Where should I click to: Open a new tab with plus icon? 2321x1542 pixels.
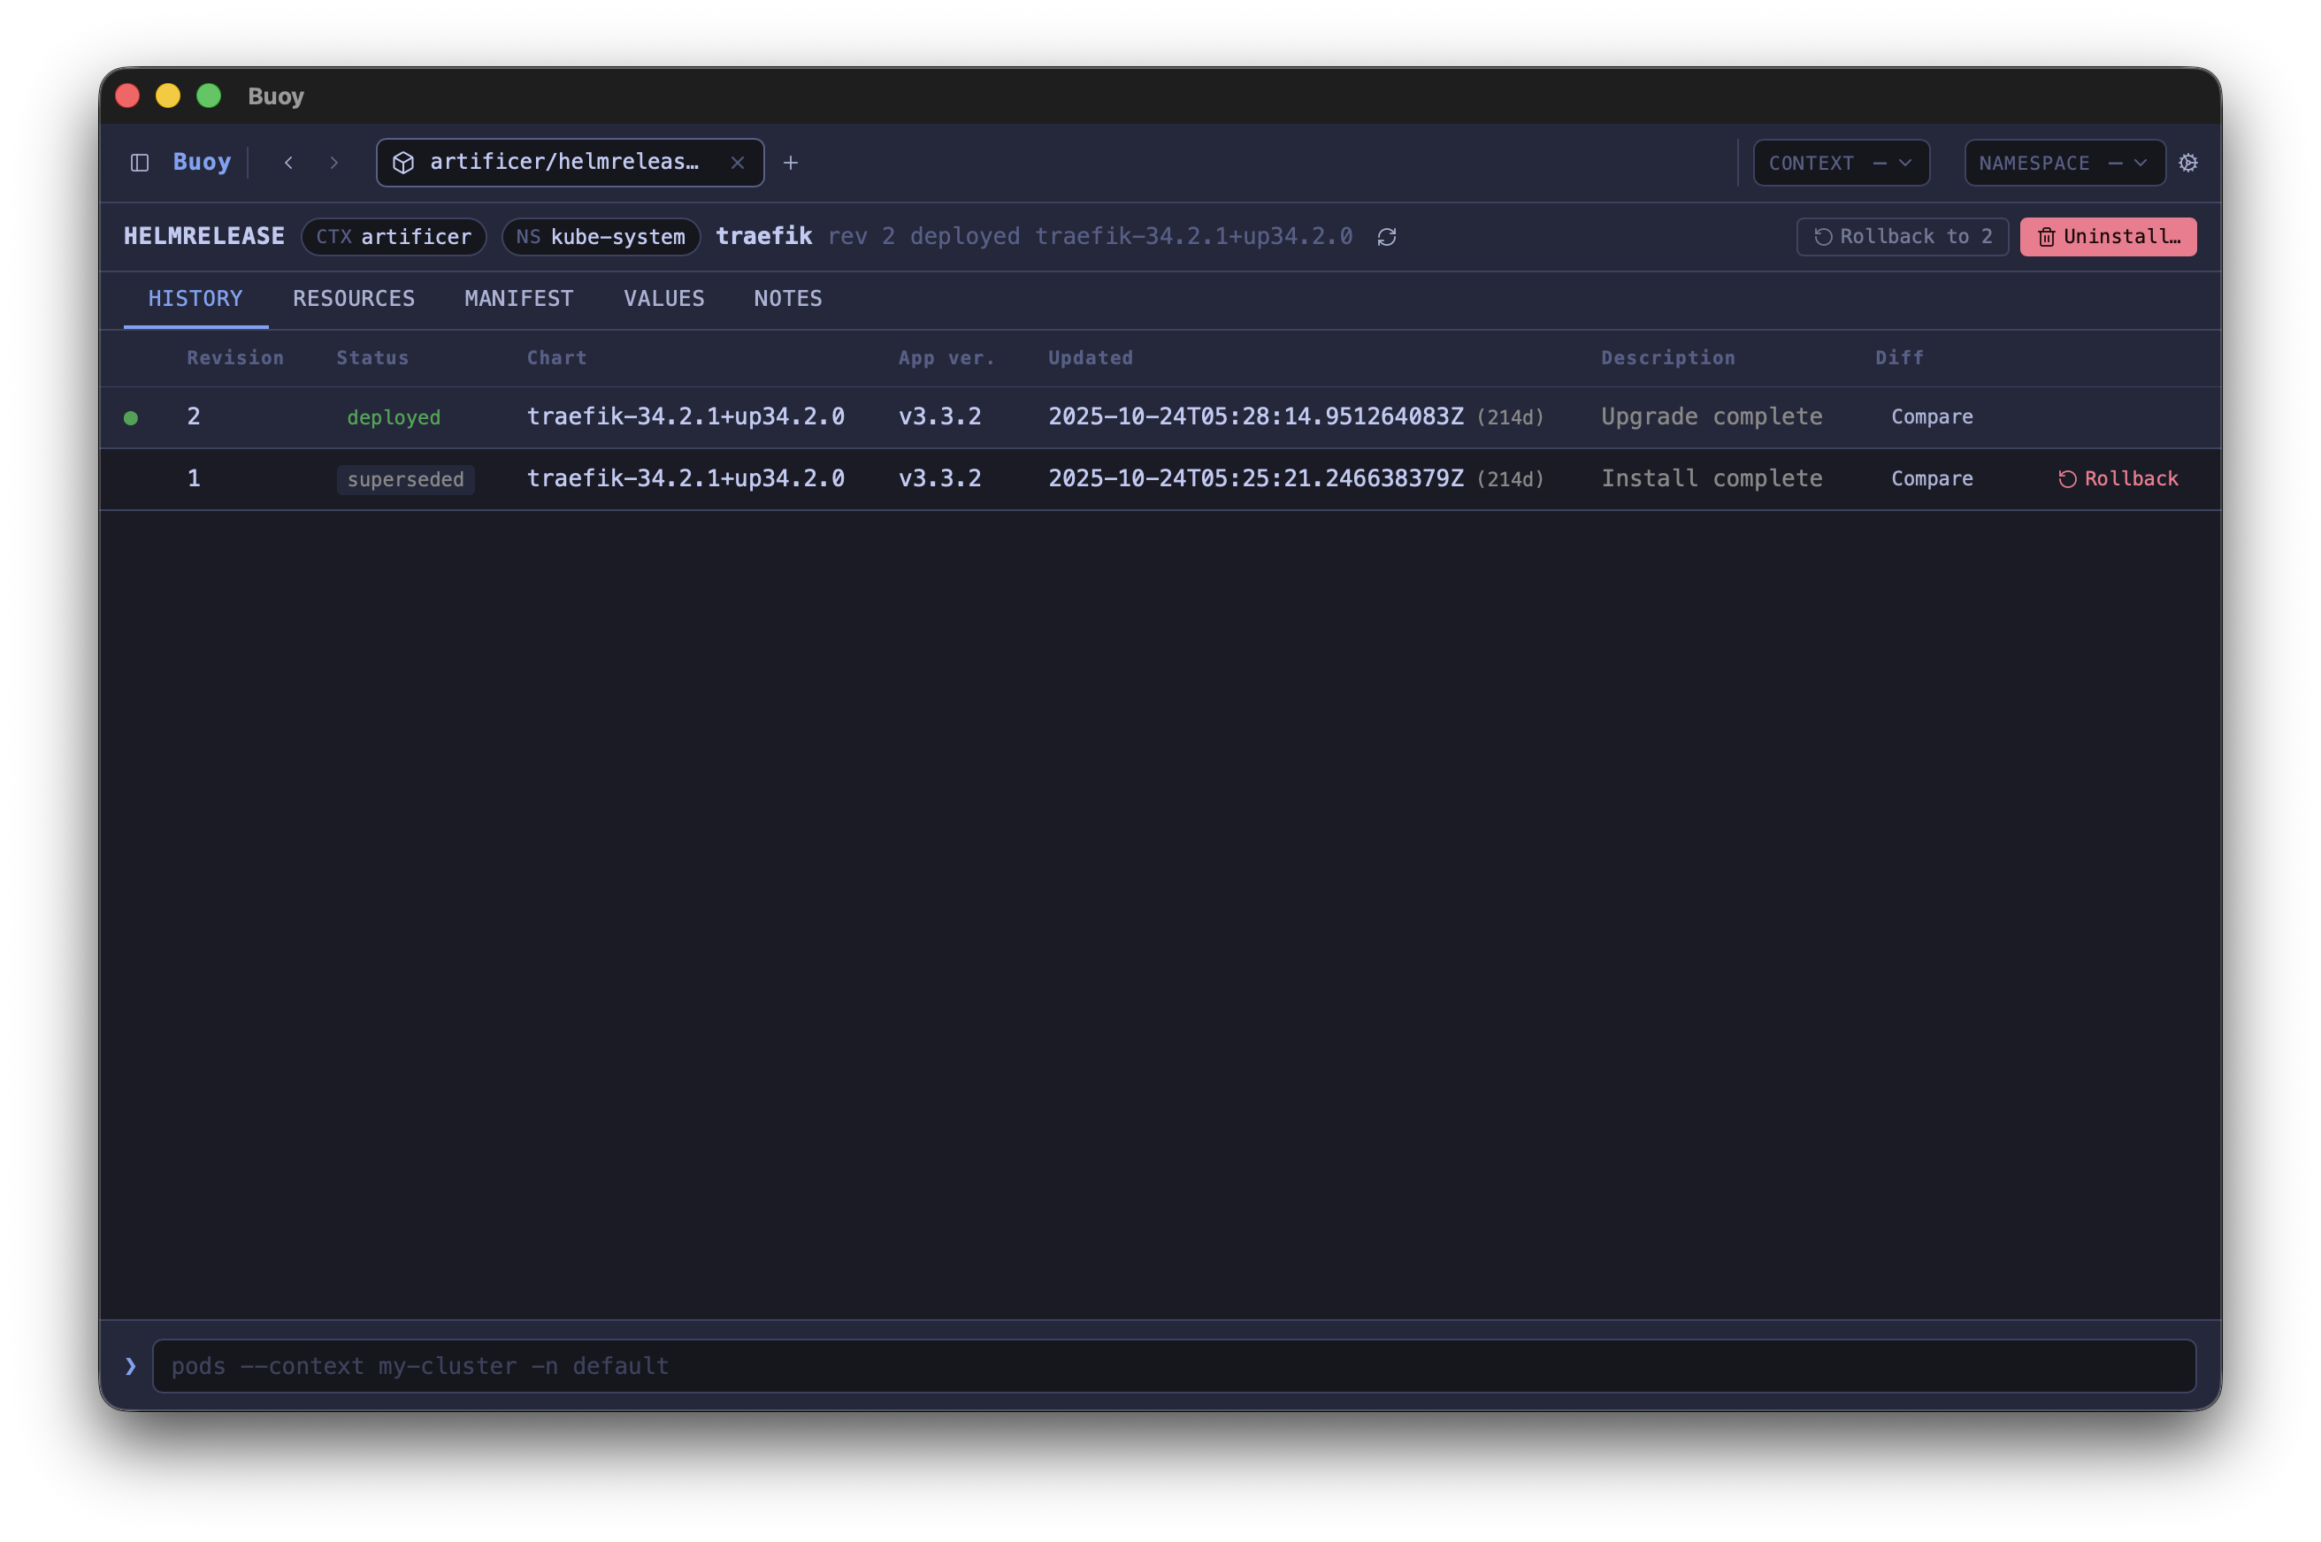click(x=790, y=163)
